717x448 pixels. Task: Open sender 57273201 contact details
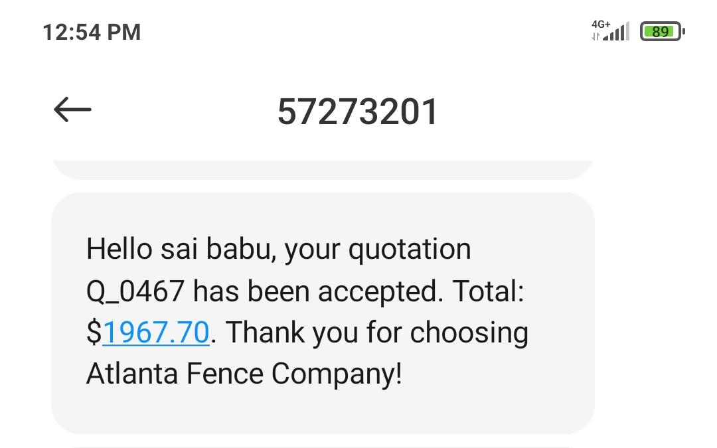(358, 112)
